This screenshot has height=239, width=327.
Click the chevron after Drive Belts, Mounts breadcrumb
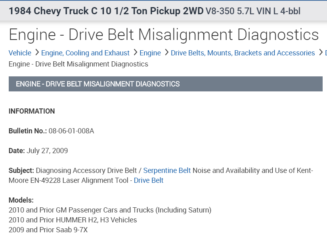pos(320,53)
